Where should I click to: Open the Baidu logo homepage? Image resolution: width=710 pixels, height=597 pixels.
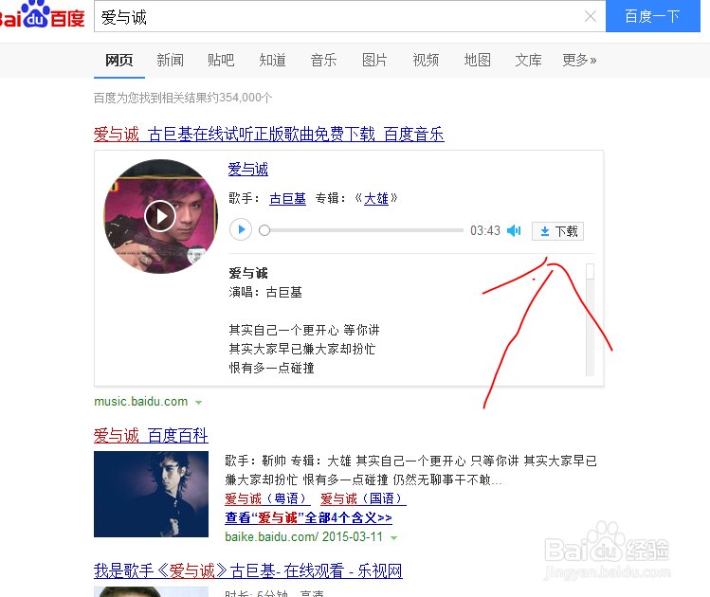42,16
